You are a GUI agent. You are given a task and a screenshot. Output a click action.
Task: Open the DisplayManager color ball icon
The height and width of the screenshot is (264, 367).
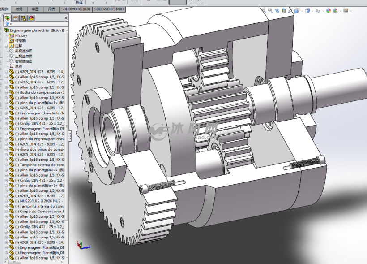31,18
